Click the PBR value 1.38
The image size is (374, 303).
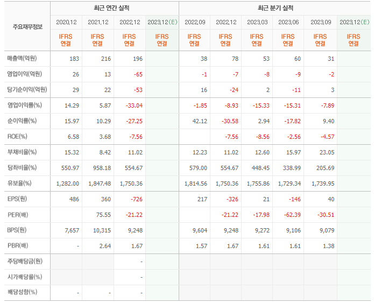pyautogui.click(x=328, y=246)
